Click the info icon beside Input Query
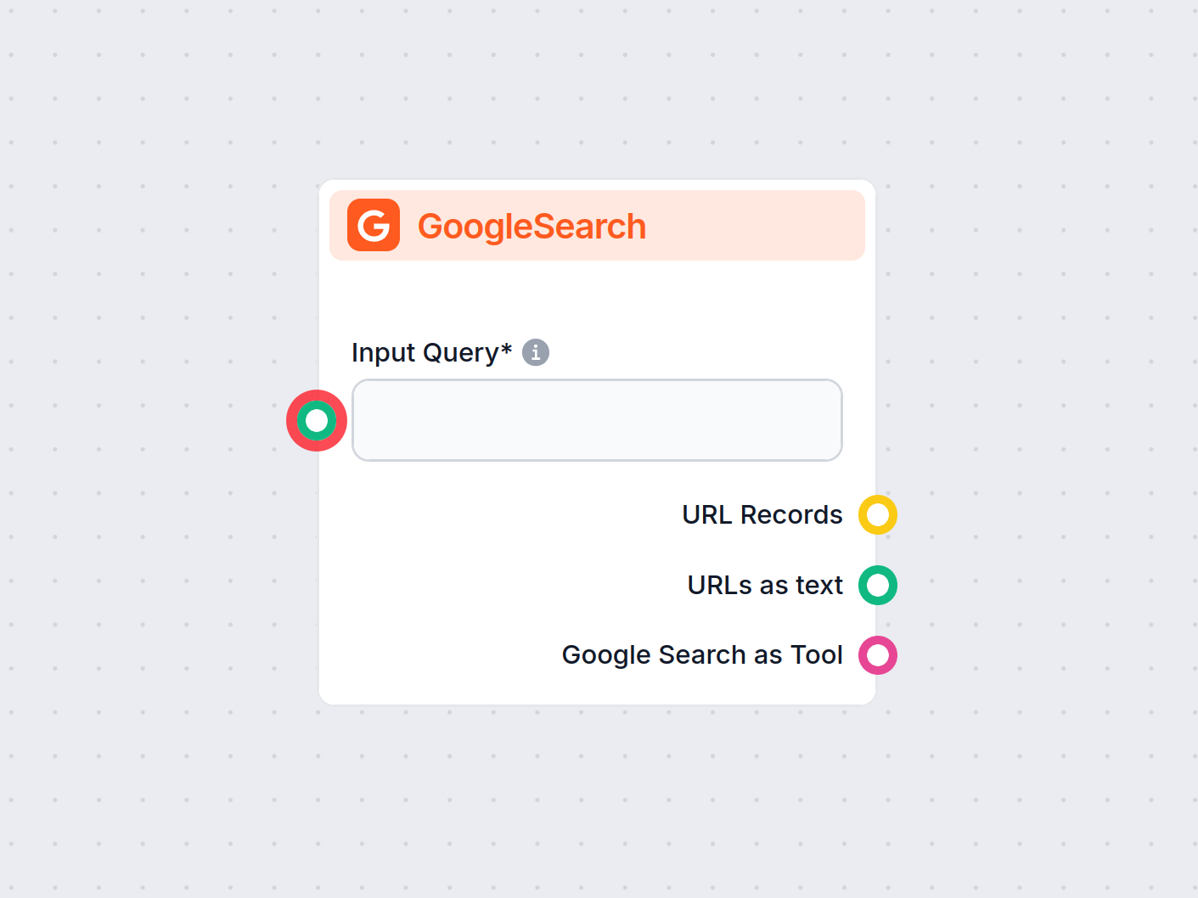This screenshot has width=1198, height=898. [536, 352]
